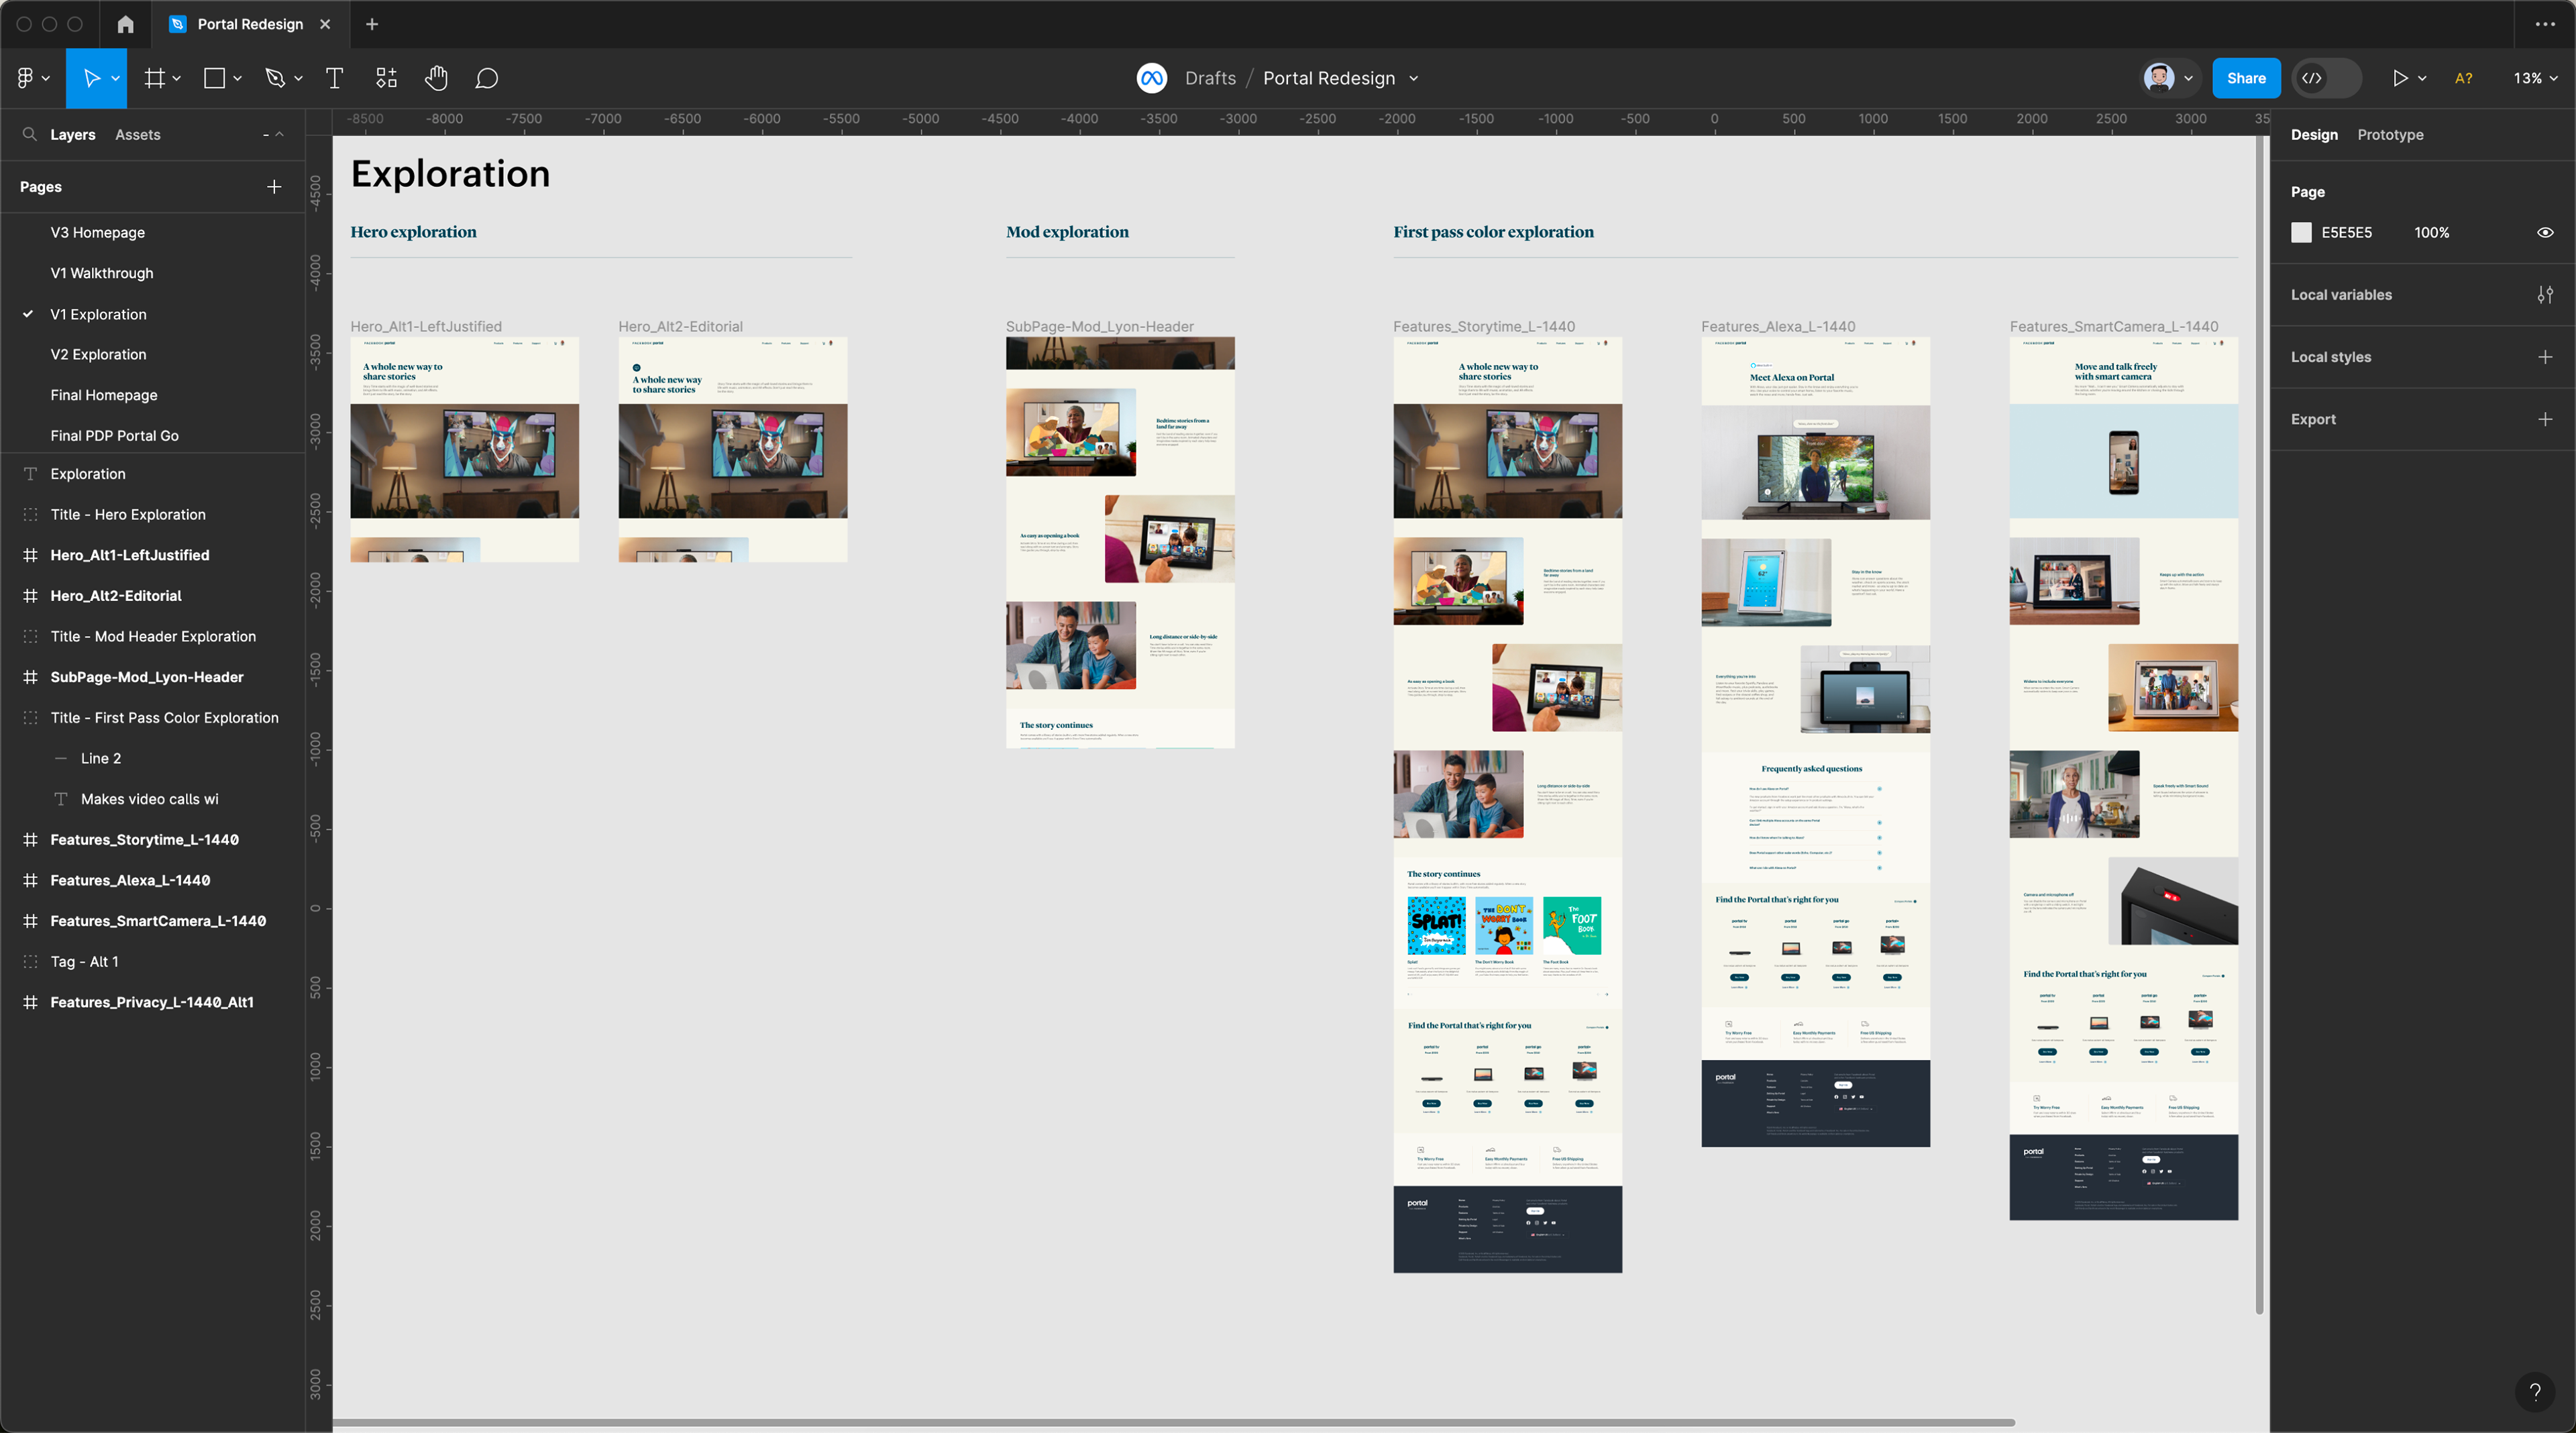Click the blue Share button
The width and height of the screenshot is (2576, 1433).
(2245, 78)
